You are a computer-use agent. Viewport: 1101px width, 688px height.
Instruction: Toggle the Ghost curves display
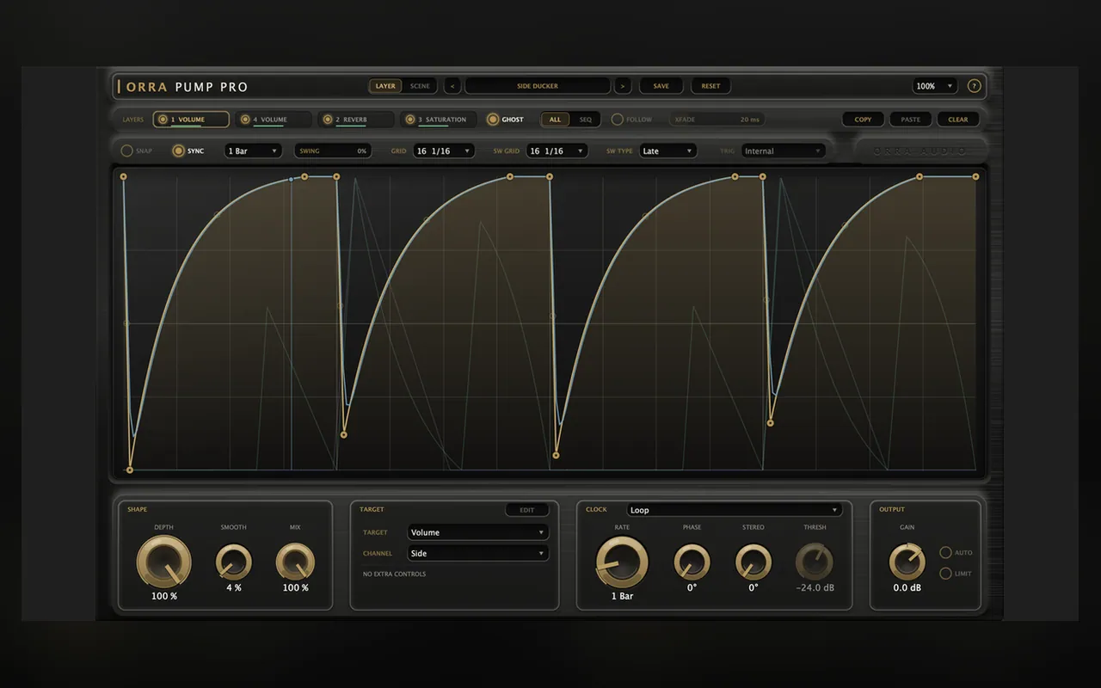point(493,120)
